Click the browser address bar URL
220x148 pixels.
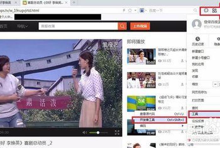pos(19,10)
